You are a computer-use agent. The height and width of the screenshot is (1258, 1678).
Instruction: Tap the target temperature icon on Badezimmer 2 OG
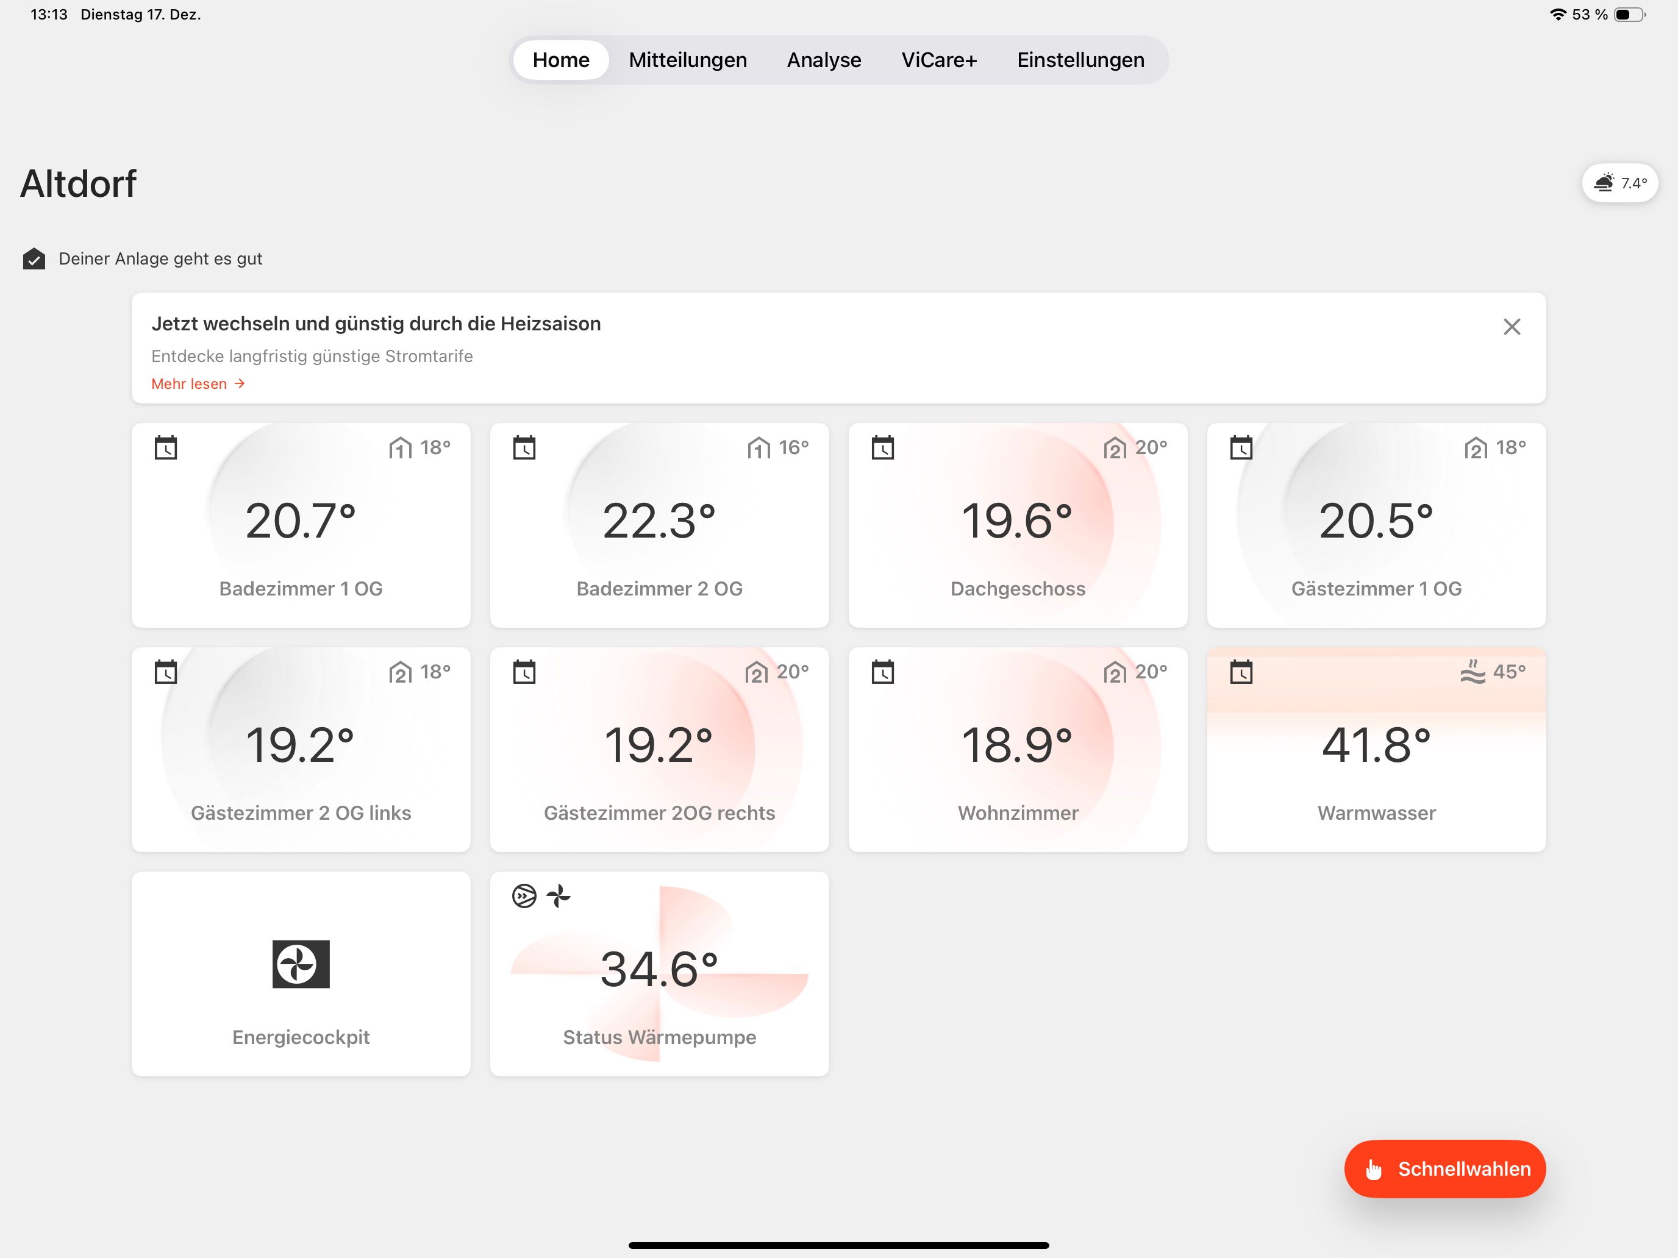(756, 448)
